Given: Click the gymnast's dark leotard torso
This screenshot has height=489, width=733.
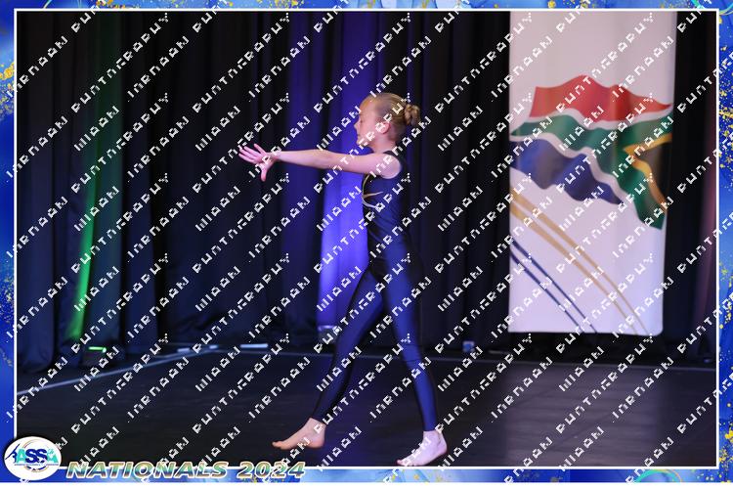Looking at the screenshot, I should point(383,210).
